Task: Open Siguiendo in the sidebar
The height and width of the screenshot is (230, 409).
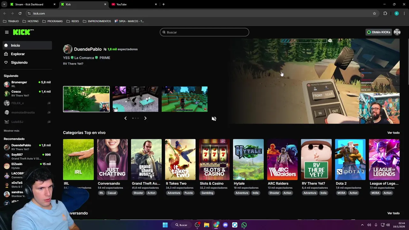Action: tap(27, 62)
